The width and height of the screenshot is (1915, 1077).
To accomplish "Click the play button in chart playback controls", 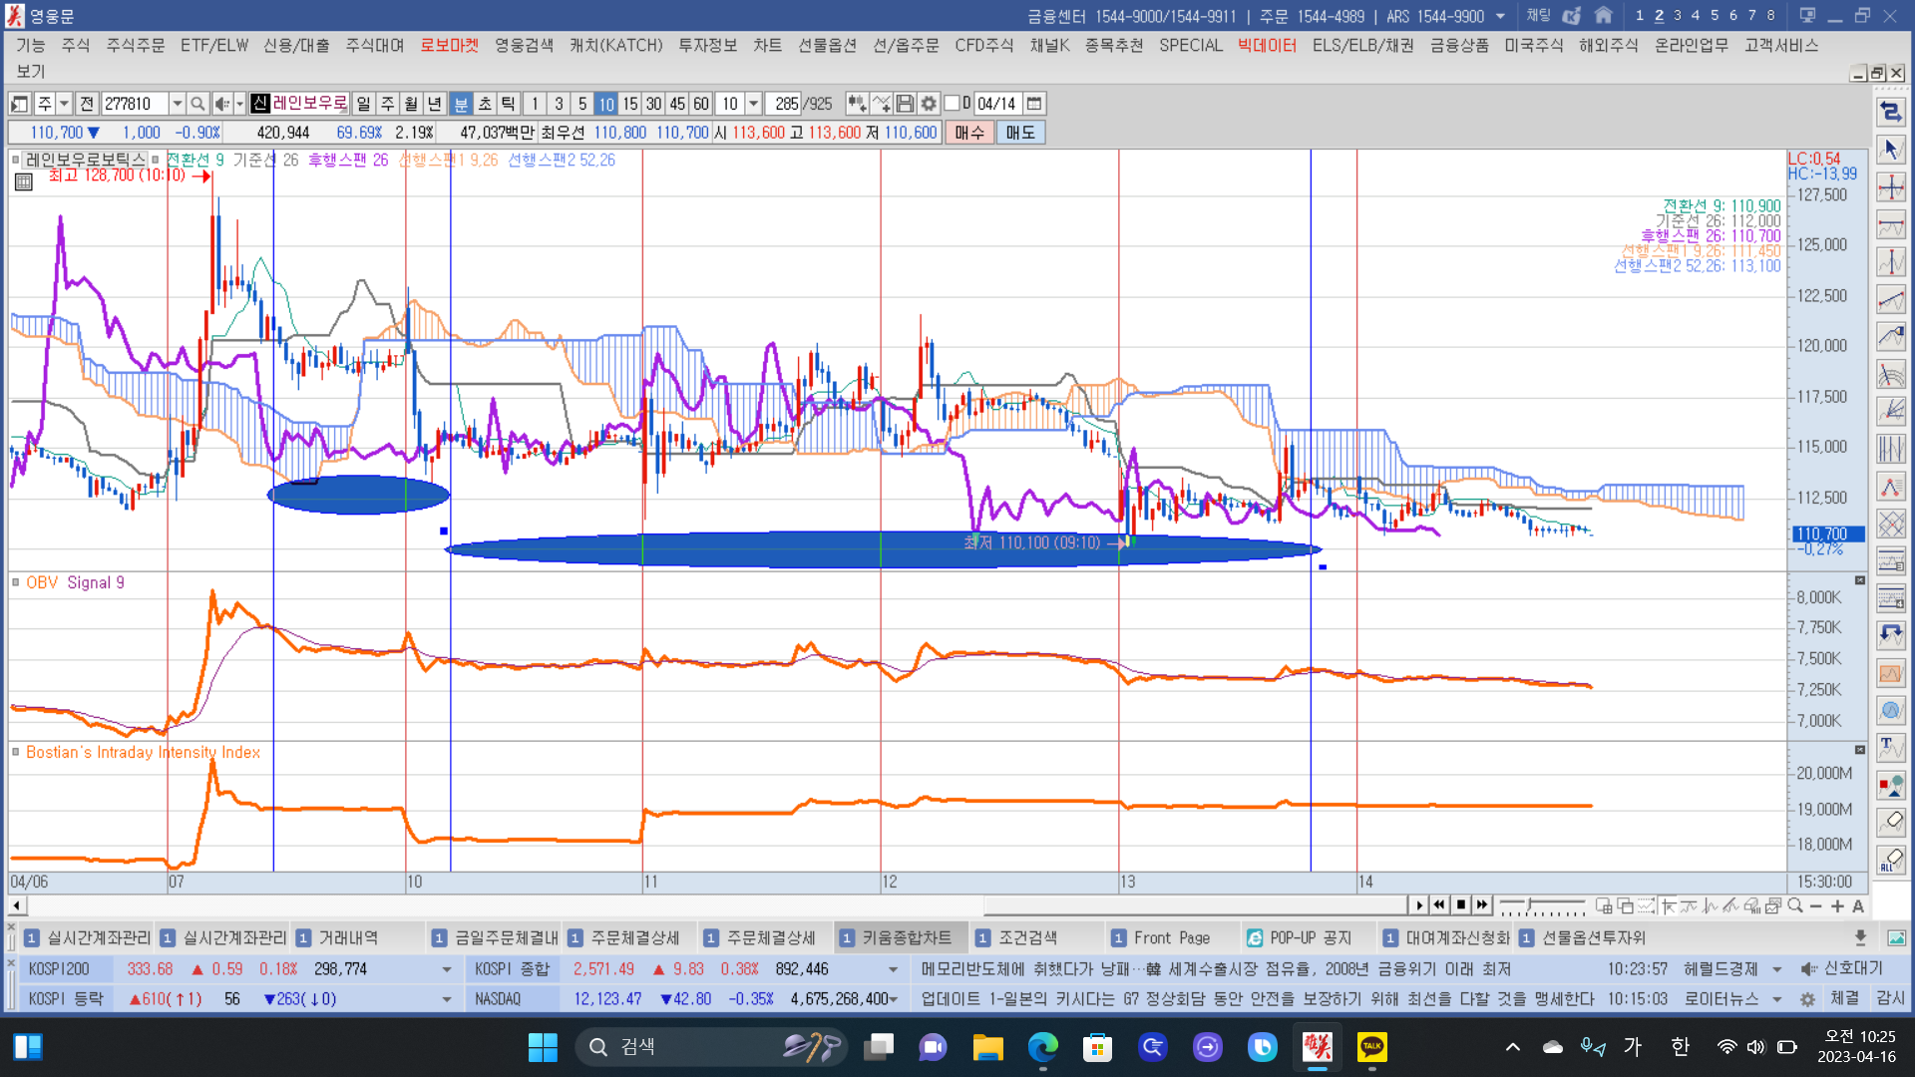I will [x=1418, y=905].
